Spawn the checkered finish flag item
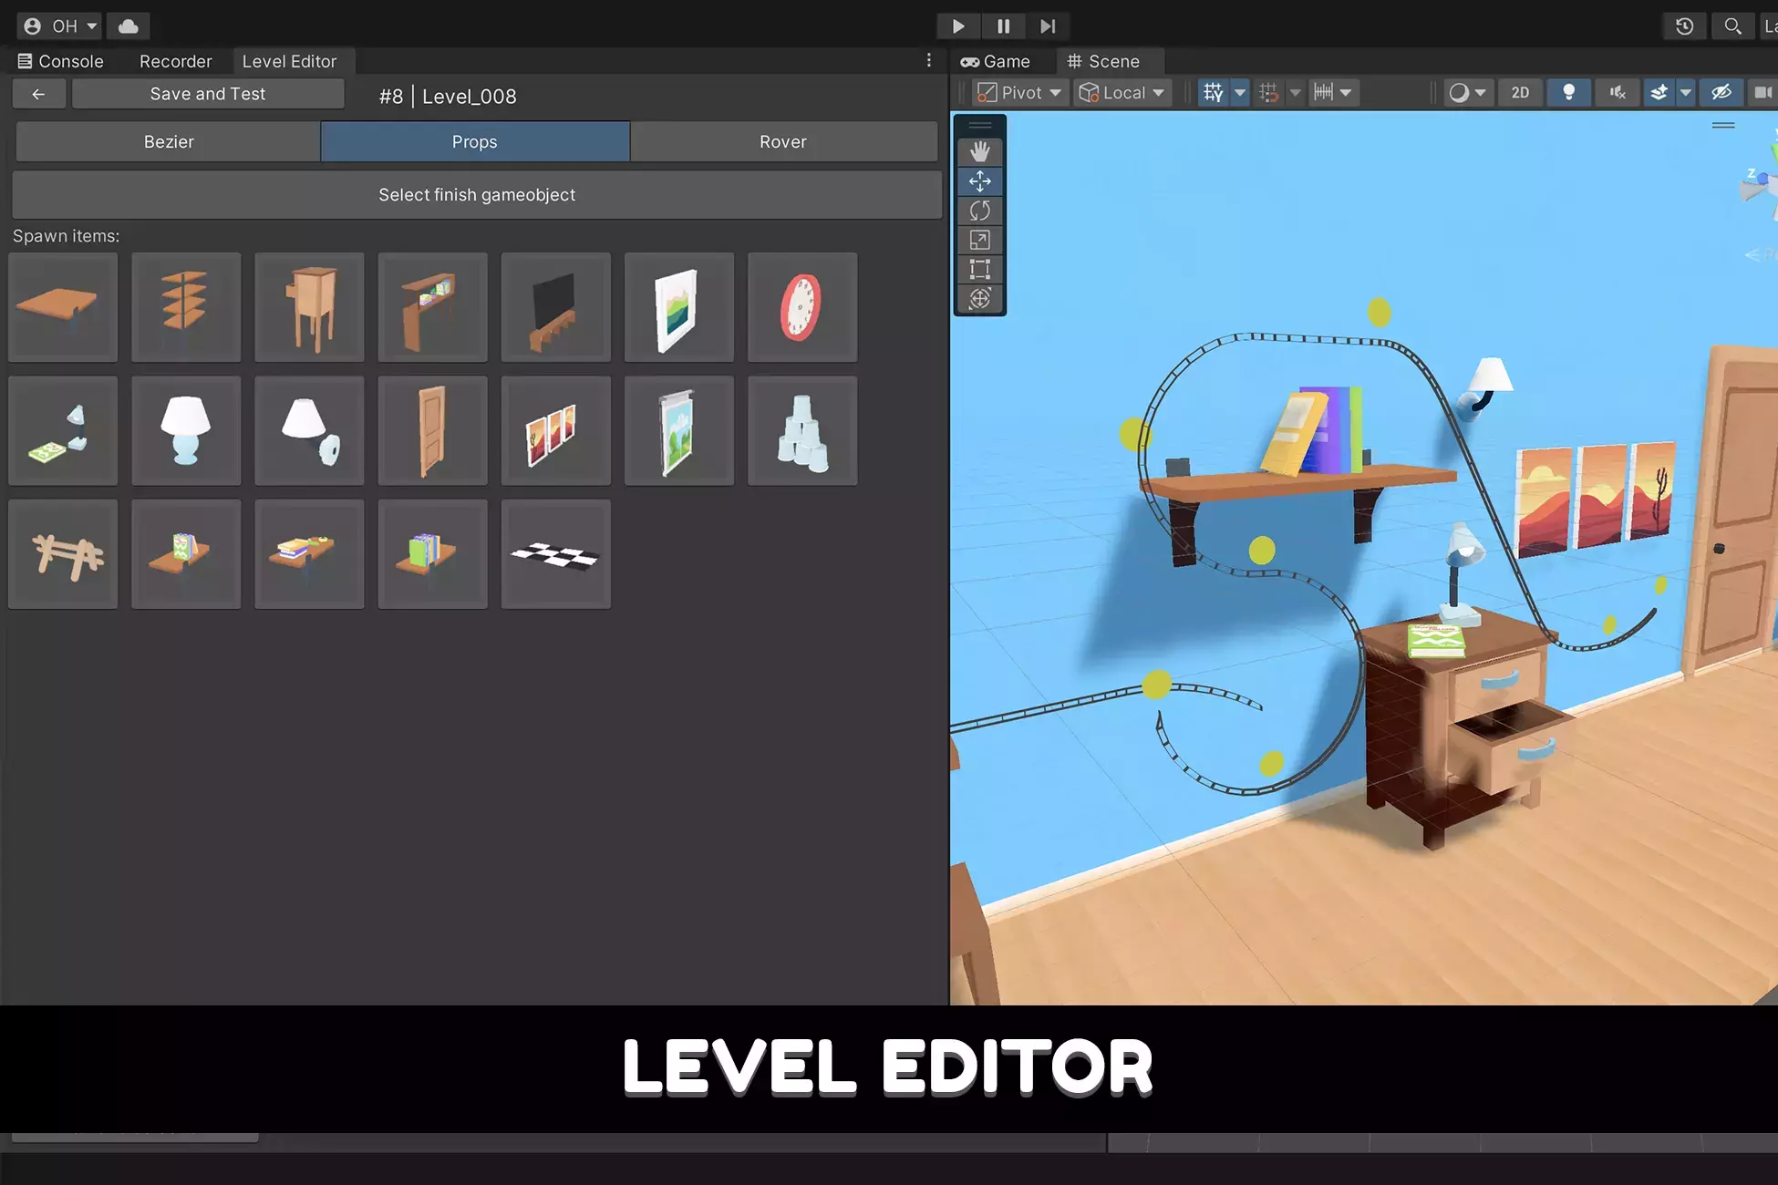 click(555, 554)
